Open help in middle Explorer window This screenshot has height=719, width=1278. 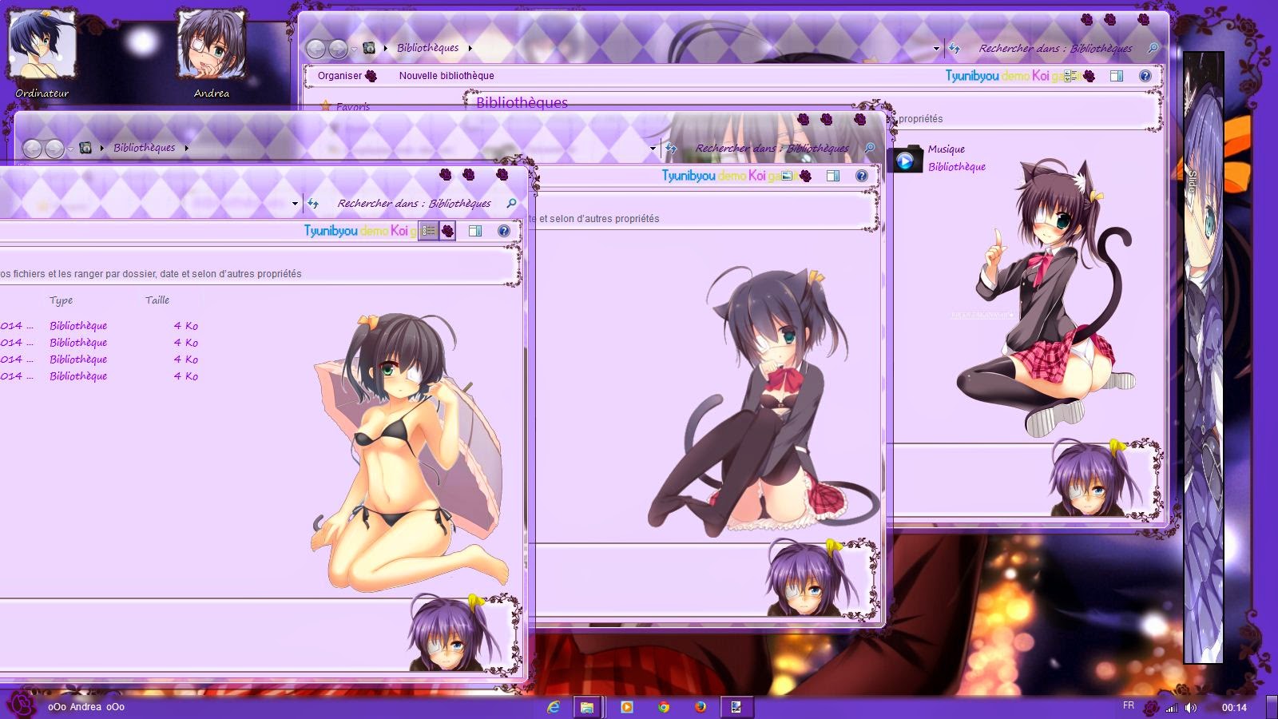pos(862,176)
